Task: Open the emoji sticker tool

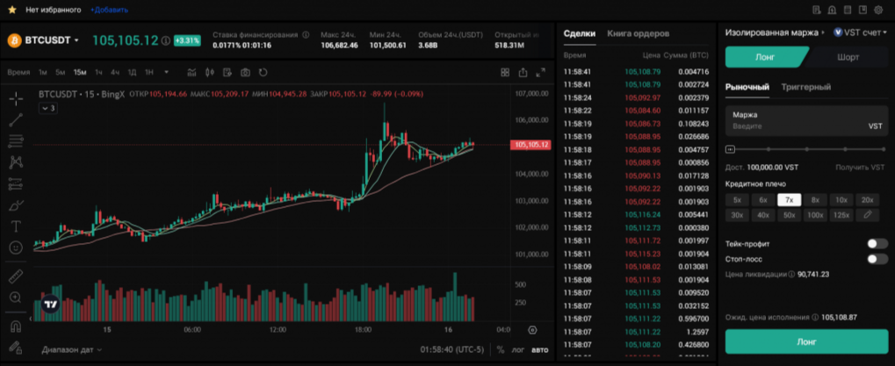Action: point(16,248)
